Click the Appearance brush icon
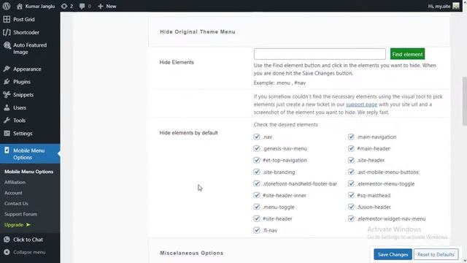Viewport: 467px width, 263px height. tap(7, 69)
